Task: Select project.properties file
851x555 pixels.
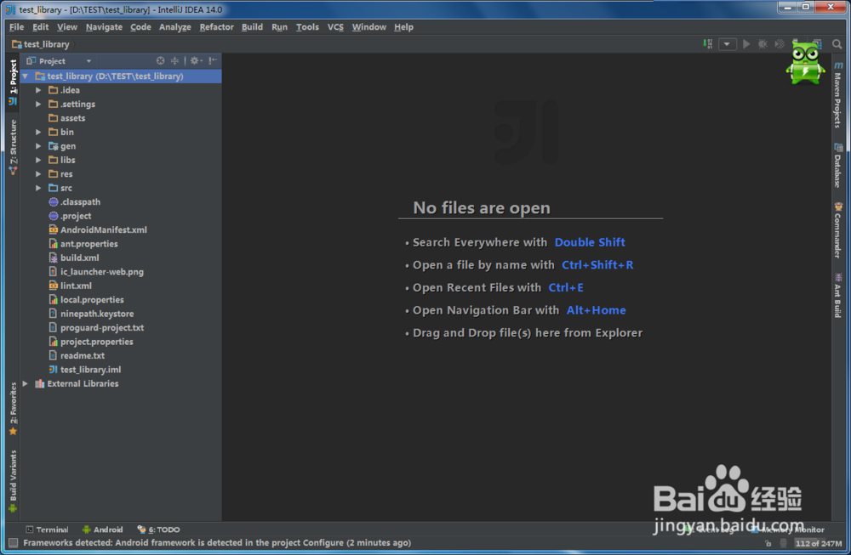Action: coord(91,342)
